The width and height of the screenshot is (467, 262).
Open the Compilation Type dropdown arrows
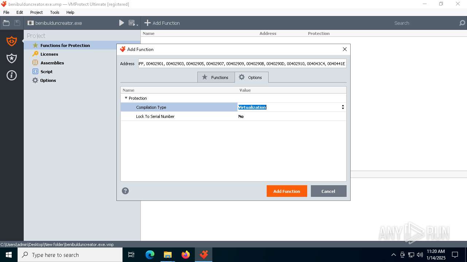343,107
